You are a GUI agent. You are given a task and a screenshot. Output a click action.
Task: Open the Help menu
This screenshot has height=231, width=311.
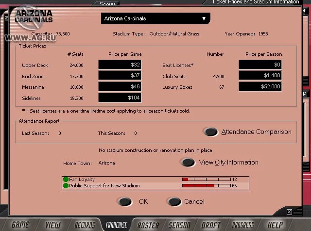click(276, 225)
